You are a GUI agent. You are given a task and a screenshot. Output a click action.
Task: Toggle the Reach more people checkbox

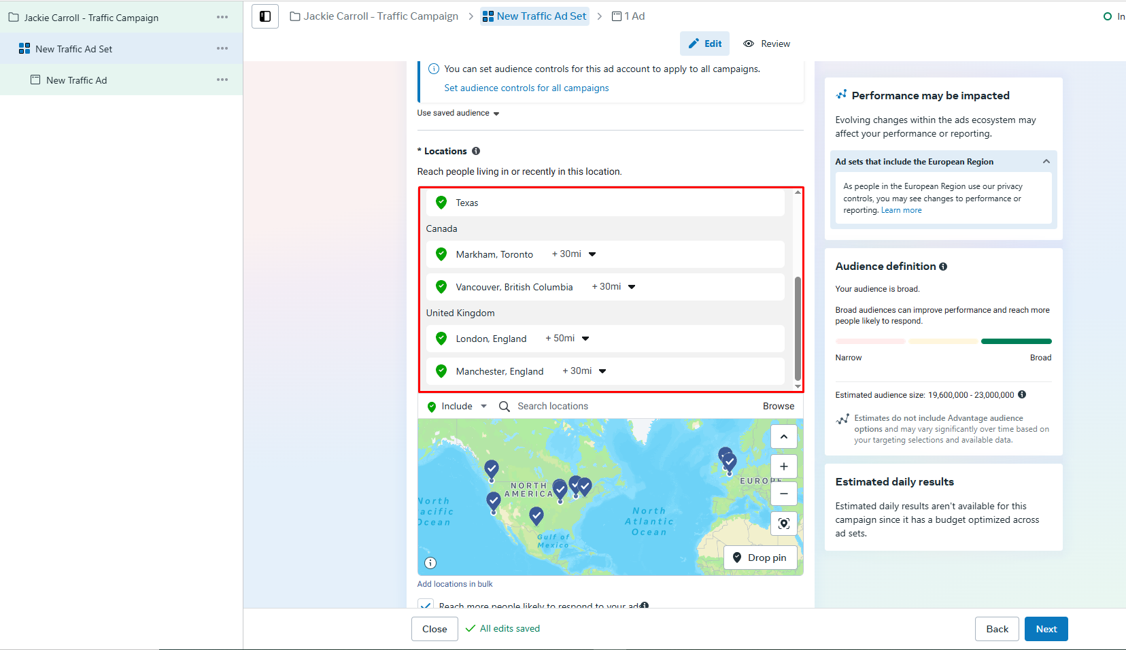(x=426, y=604)
